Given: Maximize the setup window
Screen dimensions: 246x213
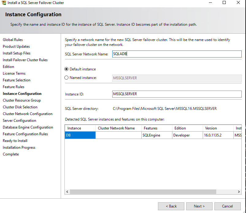Looking at the screenshot, I should (x=224, y=3).
